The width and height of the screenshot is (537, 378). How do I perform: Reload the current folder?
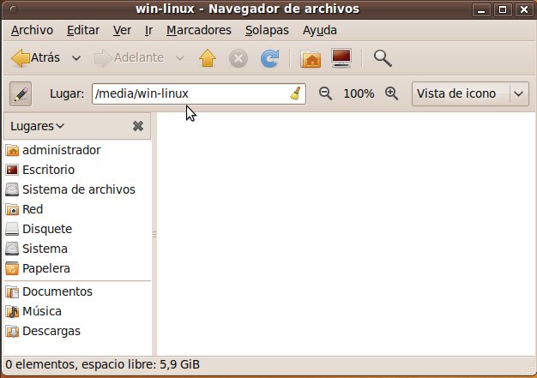coord(269,58)
